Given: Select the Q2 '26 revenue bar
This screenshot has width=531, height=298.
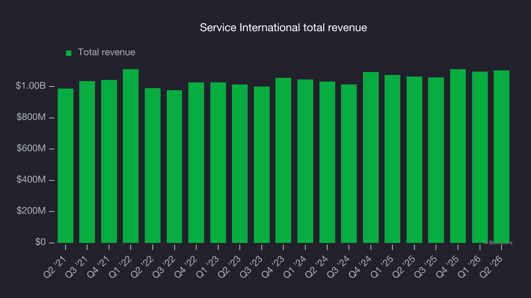Looking at the screenshot, I should pos(502,156).
